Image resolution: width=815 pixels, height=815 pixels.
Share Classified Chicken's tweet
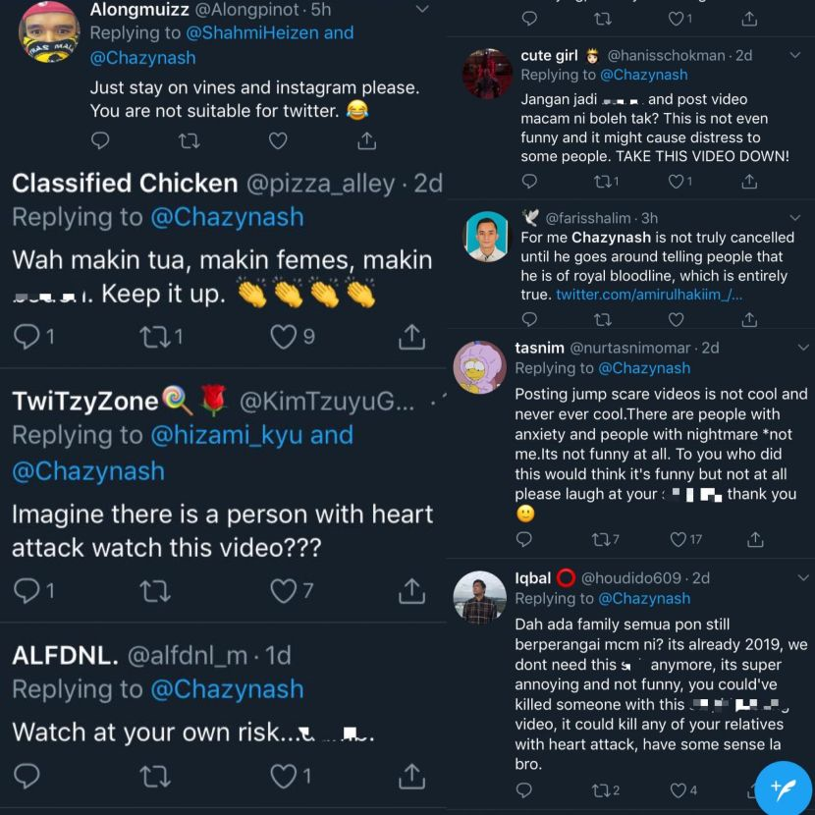(410, 337)
